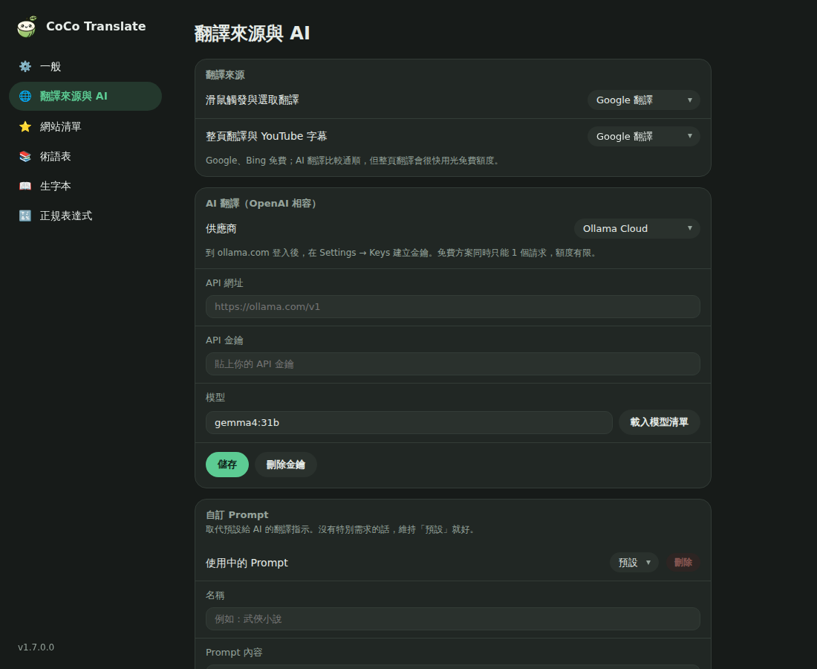Open the 術語表 section
The width and height of the screenshot is (817, 669).
(85, 156)
